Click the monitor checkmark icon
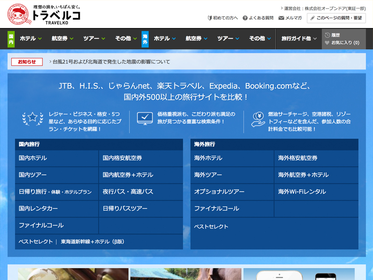 pos(145,119)
